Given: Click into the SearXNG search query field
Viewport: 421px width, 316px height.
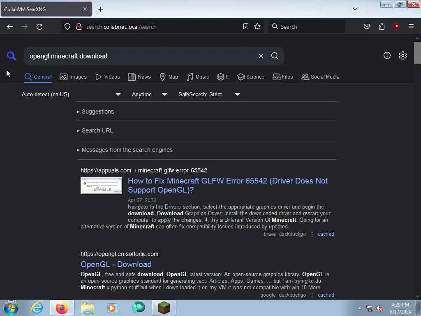Looking at the screenshot, I should pos(141,56).
